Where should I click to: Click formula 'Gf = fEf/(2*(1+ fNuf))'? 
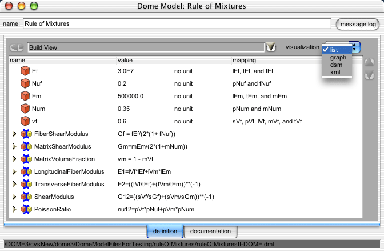point(146,134)
